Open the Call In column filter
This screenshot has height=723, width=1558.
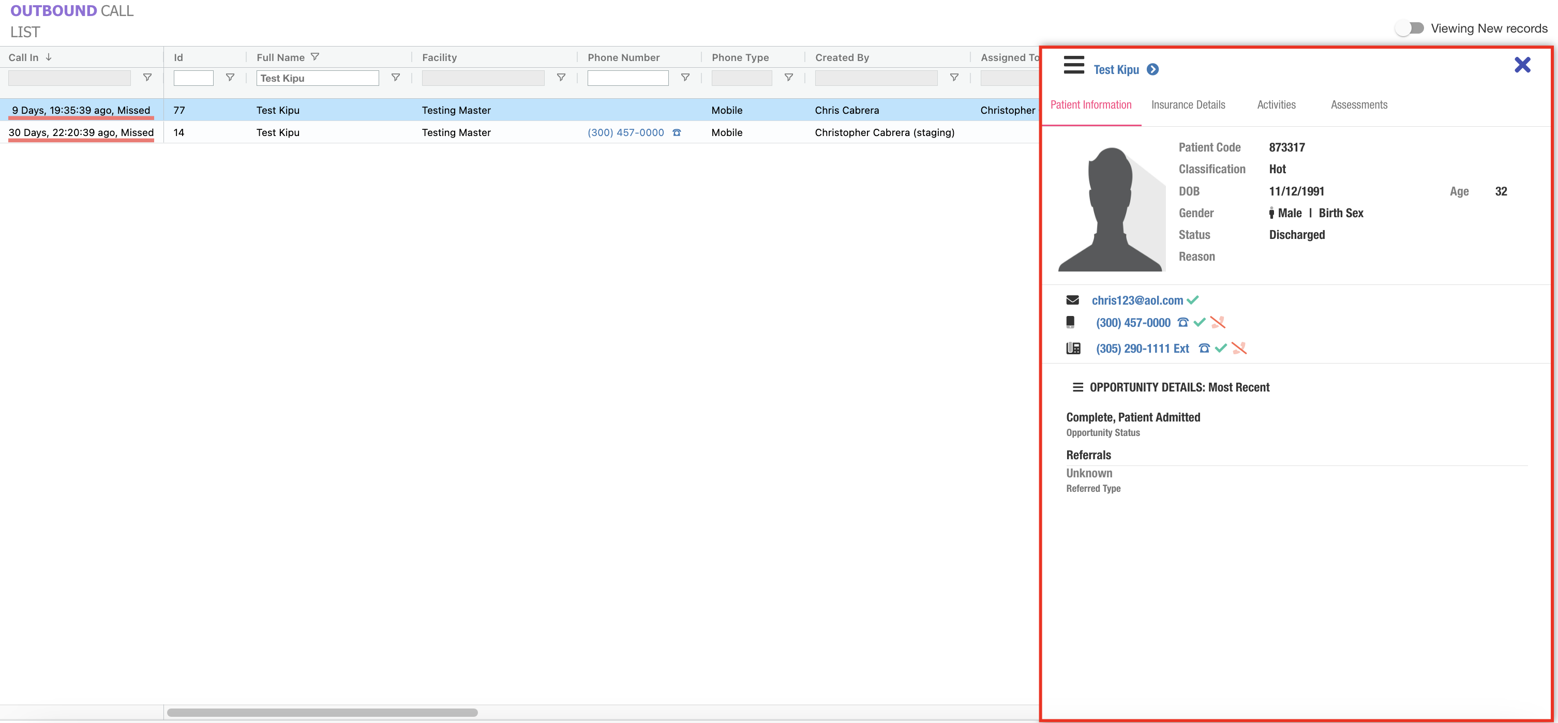click(x=147, y=78)
